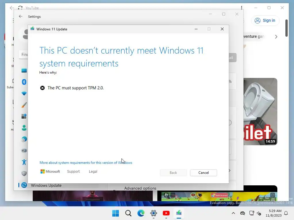Open Network & internet in Settings sidebar

24,93
